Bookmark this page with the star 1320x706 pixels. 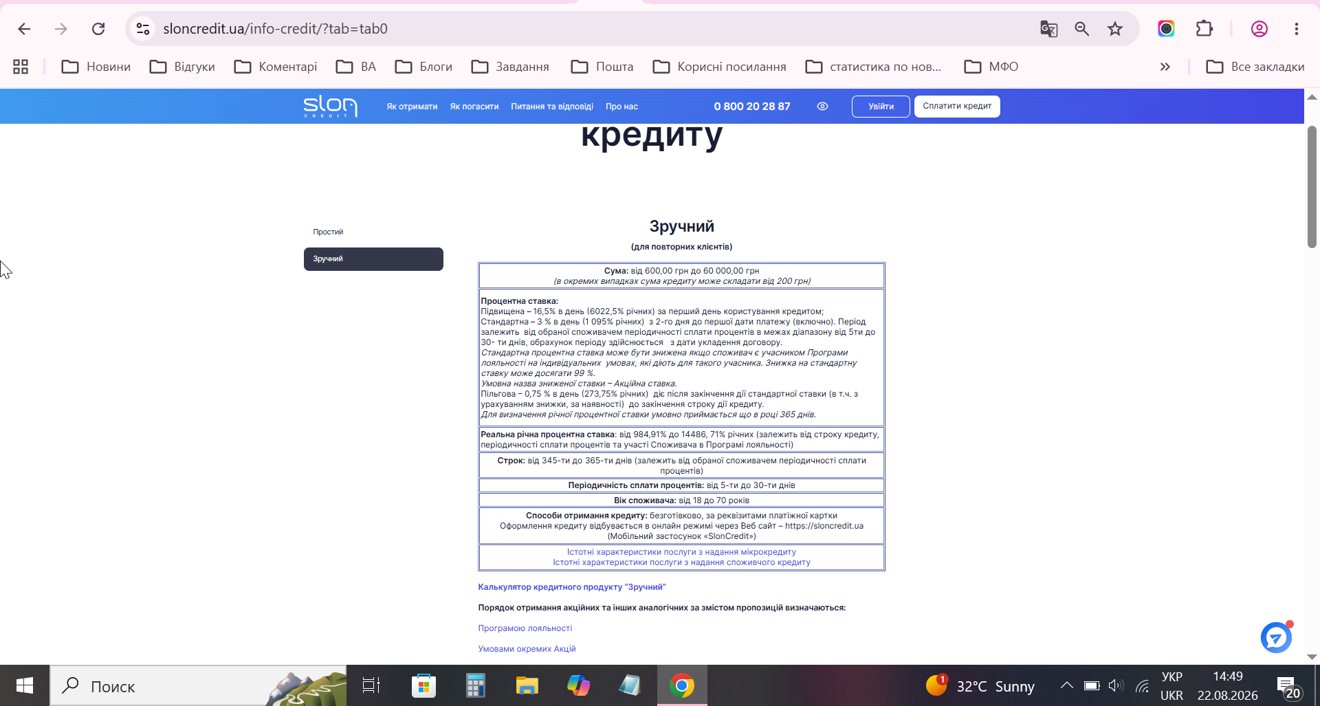(1115, 29)
